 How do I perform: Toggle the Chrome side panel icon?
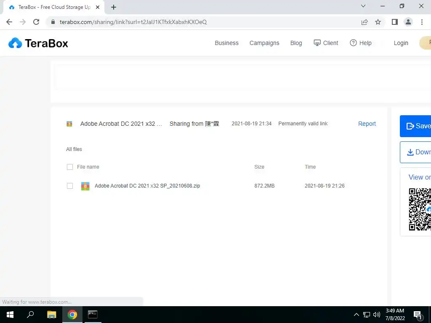[x=395, y=22]
